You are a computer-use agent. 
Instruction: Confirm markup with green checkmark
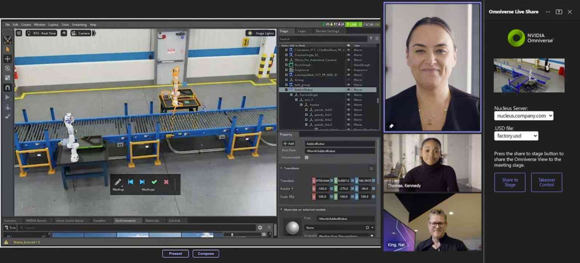click(x=154, y=182)
